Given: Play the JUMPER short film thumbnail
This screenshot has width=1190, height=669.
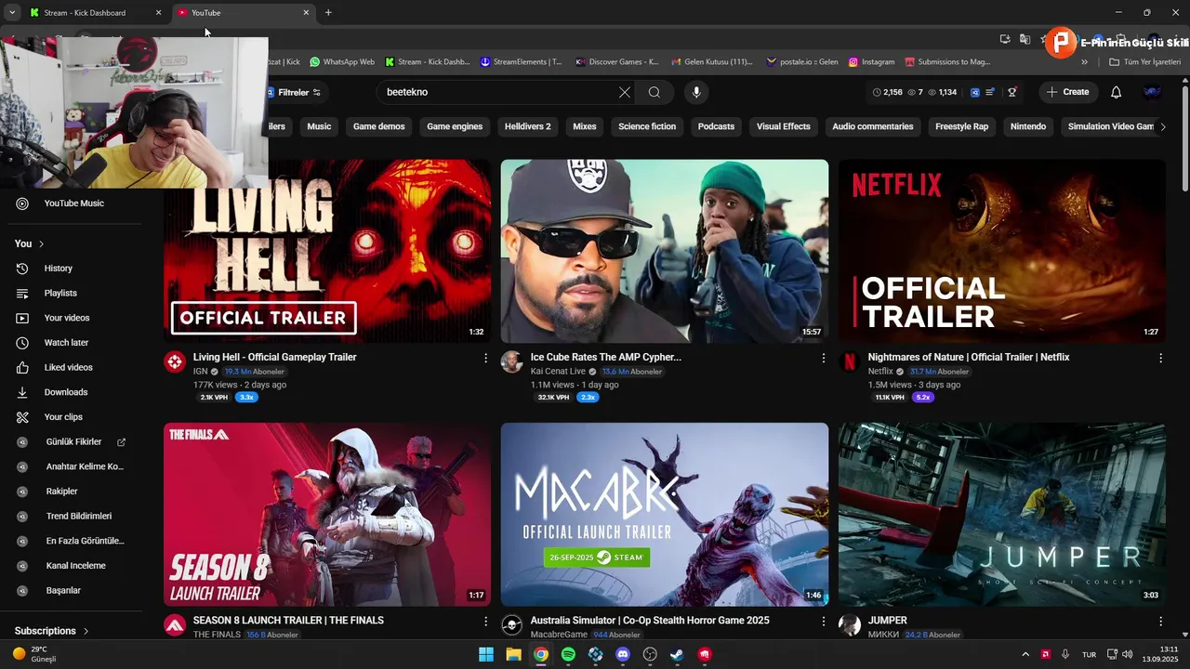Looking at the screenshot, I should pos(1002,515).
